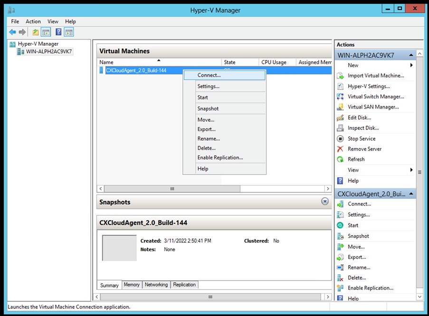
Task: Remove Server using the Actions pane
Action: [x=365, y=148]
